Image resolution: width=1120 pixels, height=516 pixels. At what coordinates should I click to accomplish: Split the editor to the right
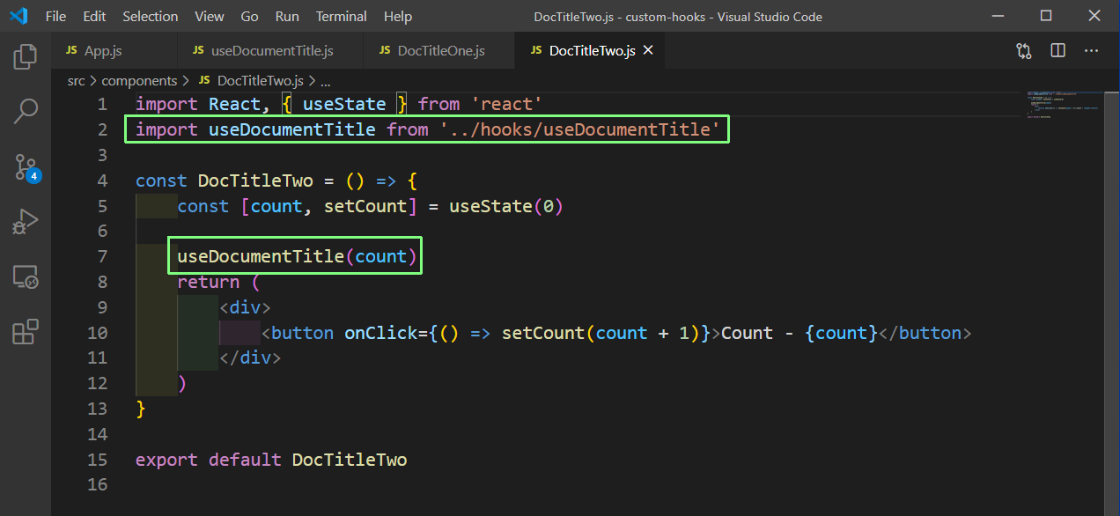coord(1058,51)
